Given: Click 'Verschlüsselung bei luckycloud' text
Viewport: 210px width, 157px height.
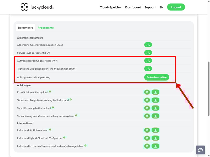Looking at the screenshot, I should click(x=34, y=108).
